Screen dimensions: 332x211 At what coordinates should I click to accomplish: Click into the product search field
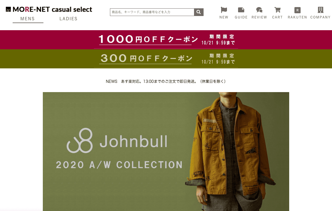coord(152,12)
